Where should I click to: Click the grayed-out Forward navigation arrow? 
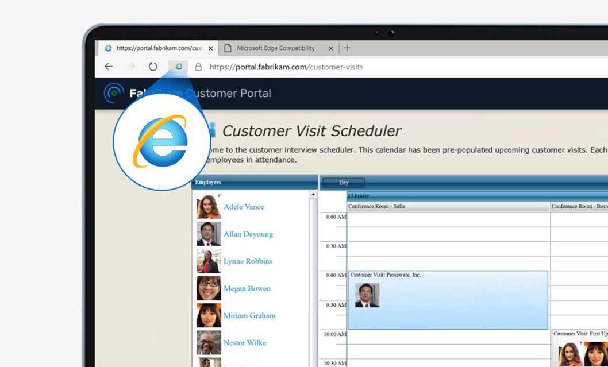(x=130, y=67)
